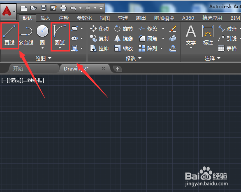241x192 pixels.
Task: Expand the Modify (修改) panel
Action: [x=133, y=58]
